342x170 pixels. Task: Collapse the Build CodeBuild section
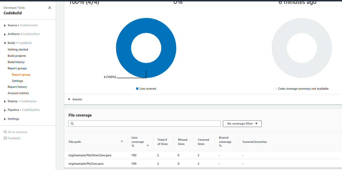click(5, 43)
